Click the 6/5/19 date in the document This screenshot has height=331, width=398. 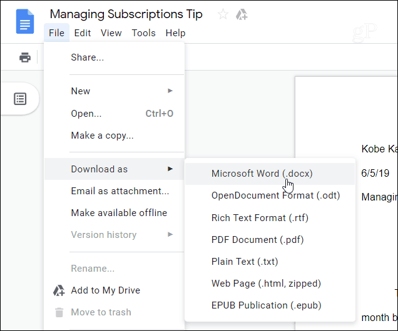point(375,173)
